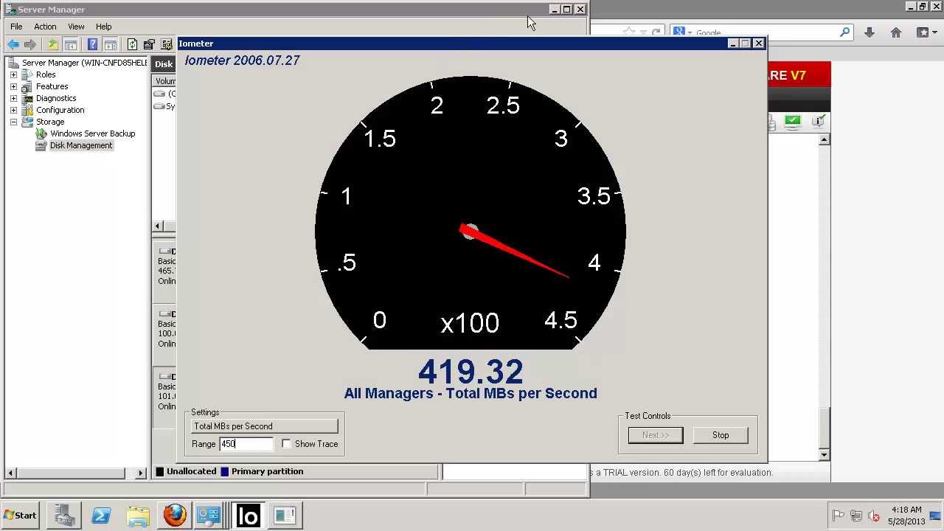Select Disk Management in tree
944x531 pixels.
(81, 145)
